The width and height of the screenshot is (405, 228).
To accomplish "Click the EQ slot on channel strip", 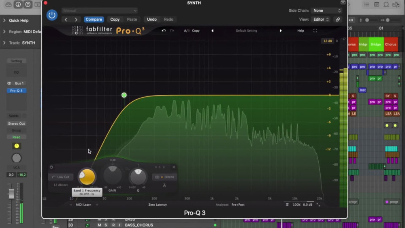I will point(16,72).
